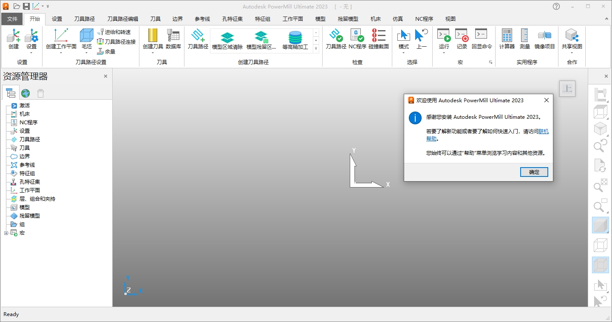Click the zoom to fit magnifier icon
Image resolution: width=612 pixels, height=322 pixels.
[x=601, y=185]
